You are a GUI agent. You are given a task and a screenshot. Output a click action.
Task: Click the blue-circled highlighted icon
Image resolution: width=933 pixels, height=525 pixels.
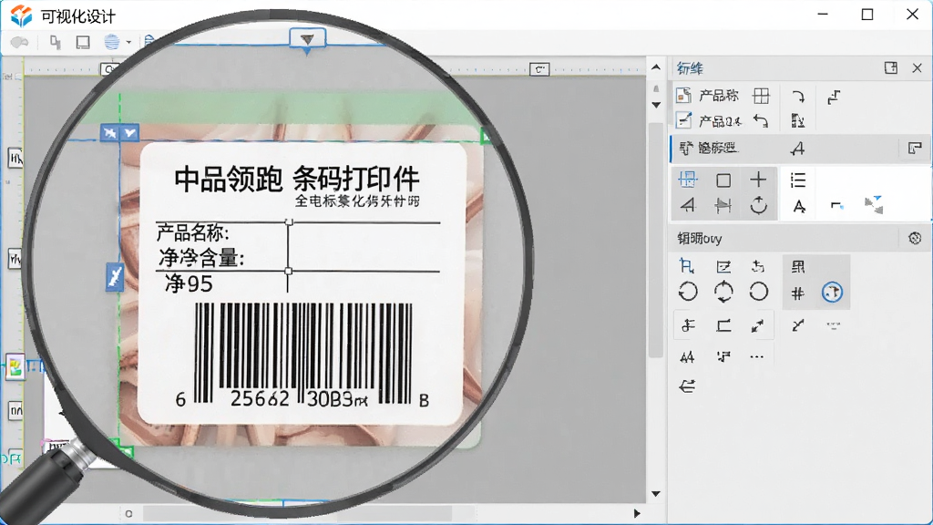click(833, 293)
